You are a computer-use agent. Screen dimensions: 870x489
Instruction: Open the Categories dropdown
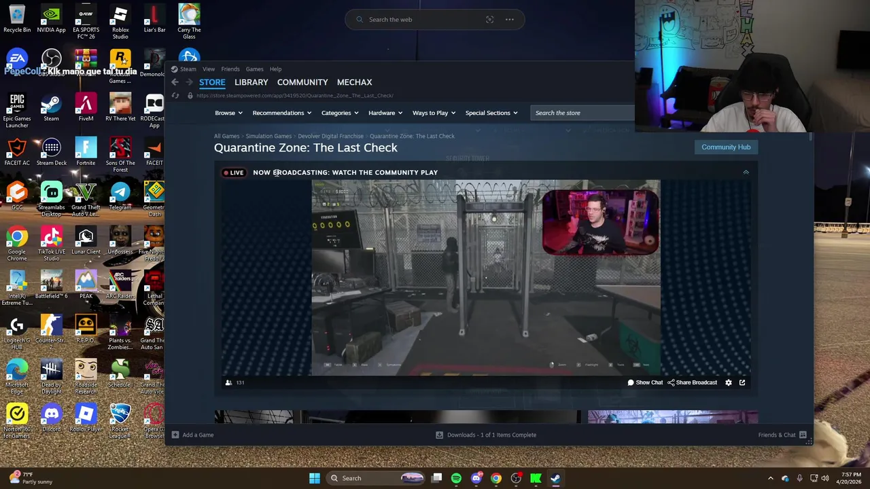[339, 113]
